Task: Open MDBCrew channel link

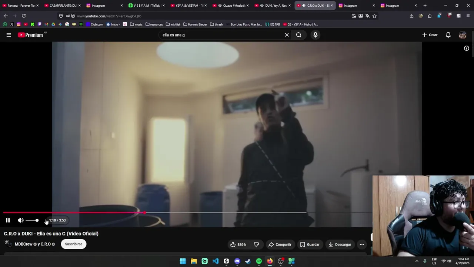Action: pyautogui.click(x=23, y=244)
